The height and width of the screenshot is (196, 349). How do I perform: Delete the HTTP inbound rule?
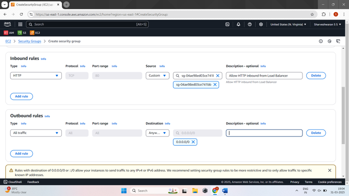coord(316,76)
